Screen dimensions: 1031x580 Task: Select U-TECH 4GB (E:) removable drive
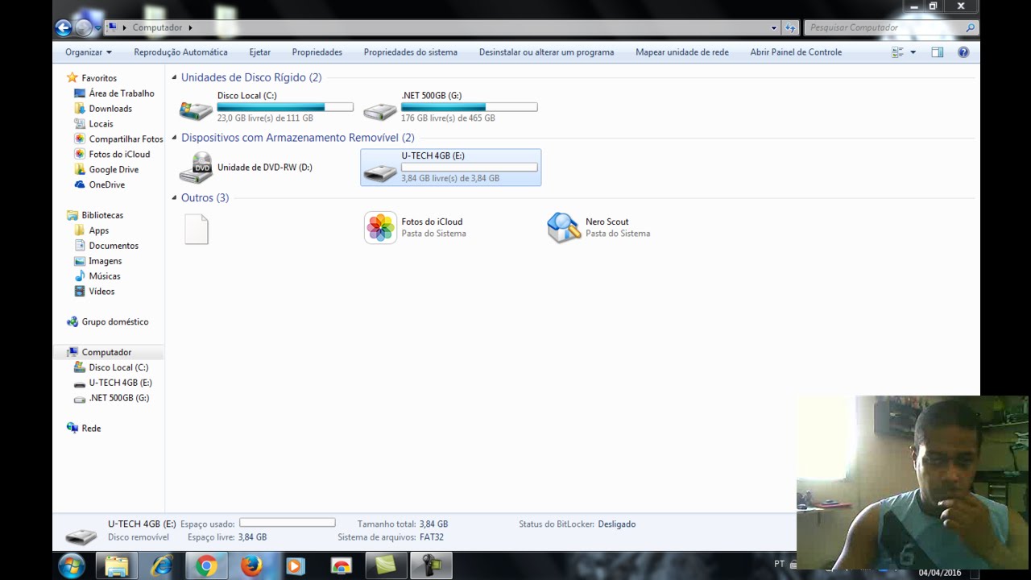[450, 168]
